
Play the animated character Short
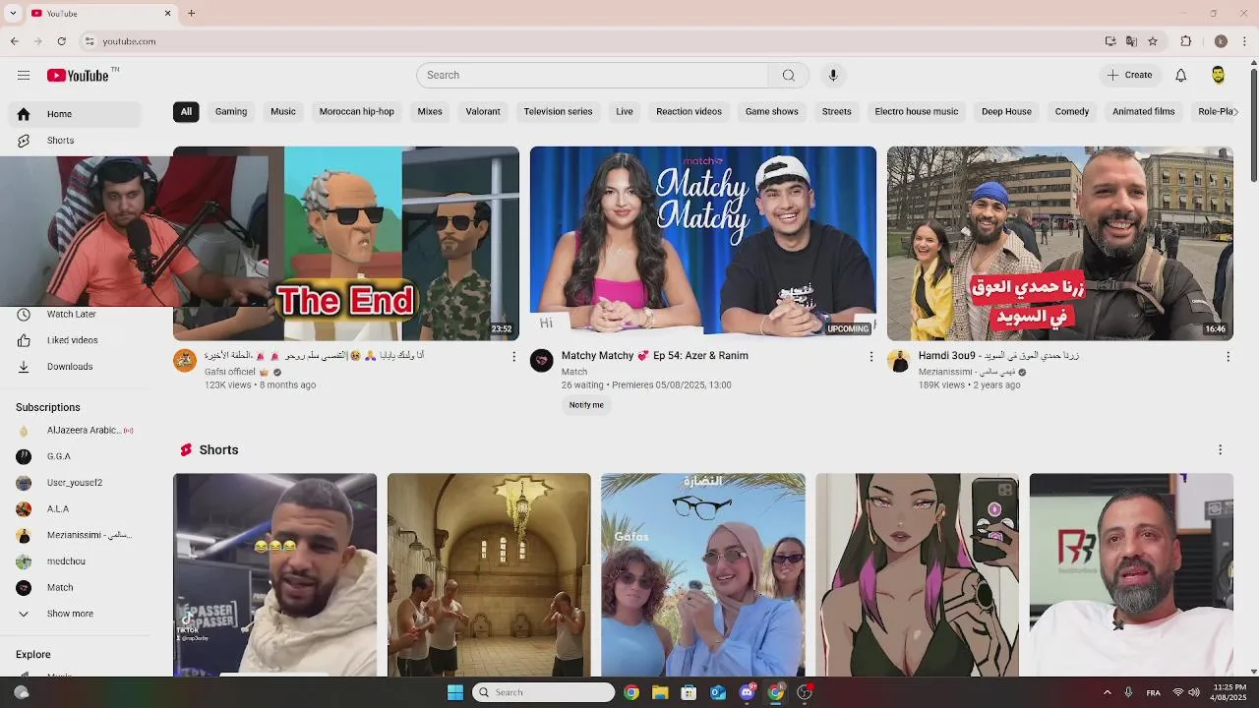click(x=917, y=575)
